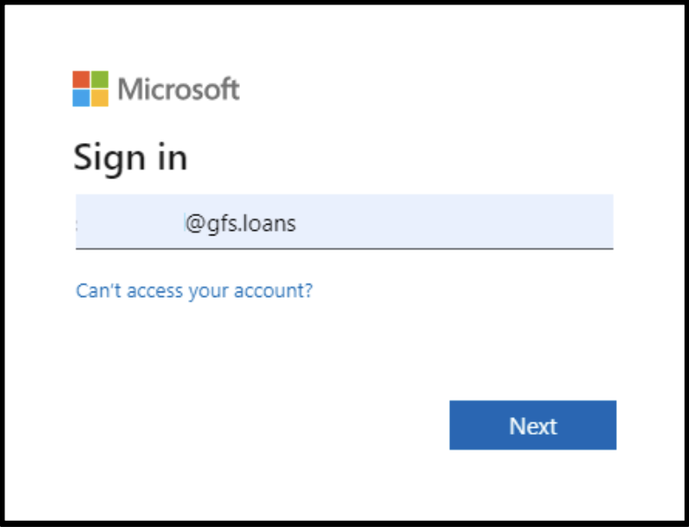Click the Microsoft four-square logo
Screen dimensions: 689x527
pyautogui.click(x=91, y=89)
